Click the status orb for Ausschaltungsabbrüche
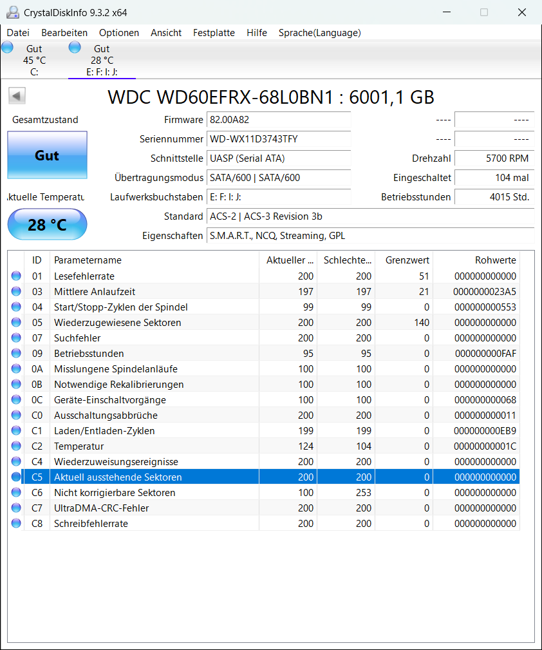This screenshot has width=542, height=650. [x=16, y=415]
